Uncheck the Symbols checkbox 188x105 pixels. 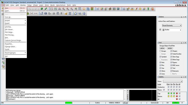(x=160, y=57)
